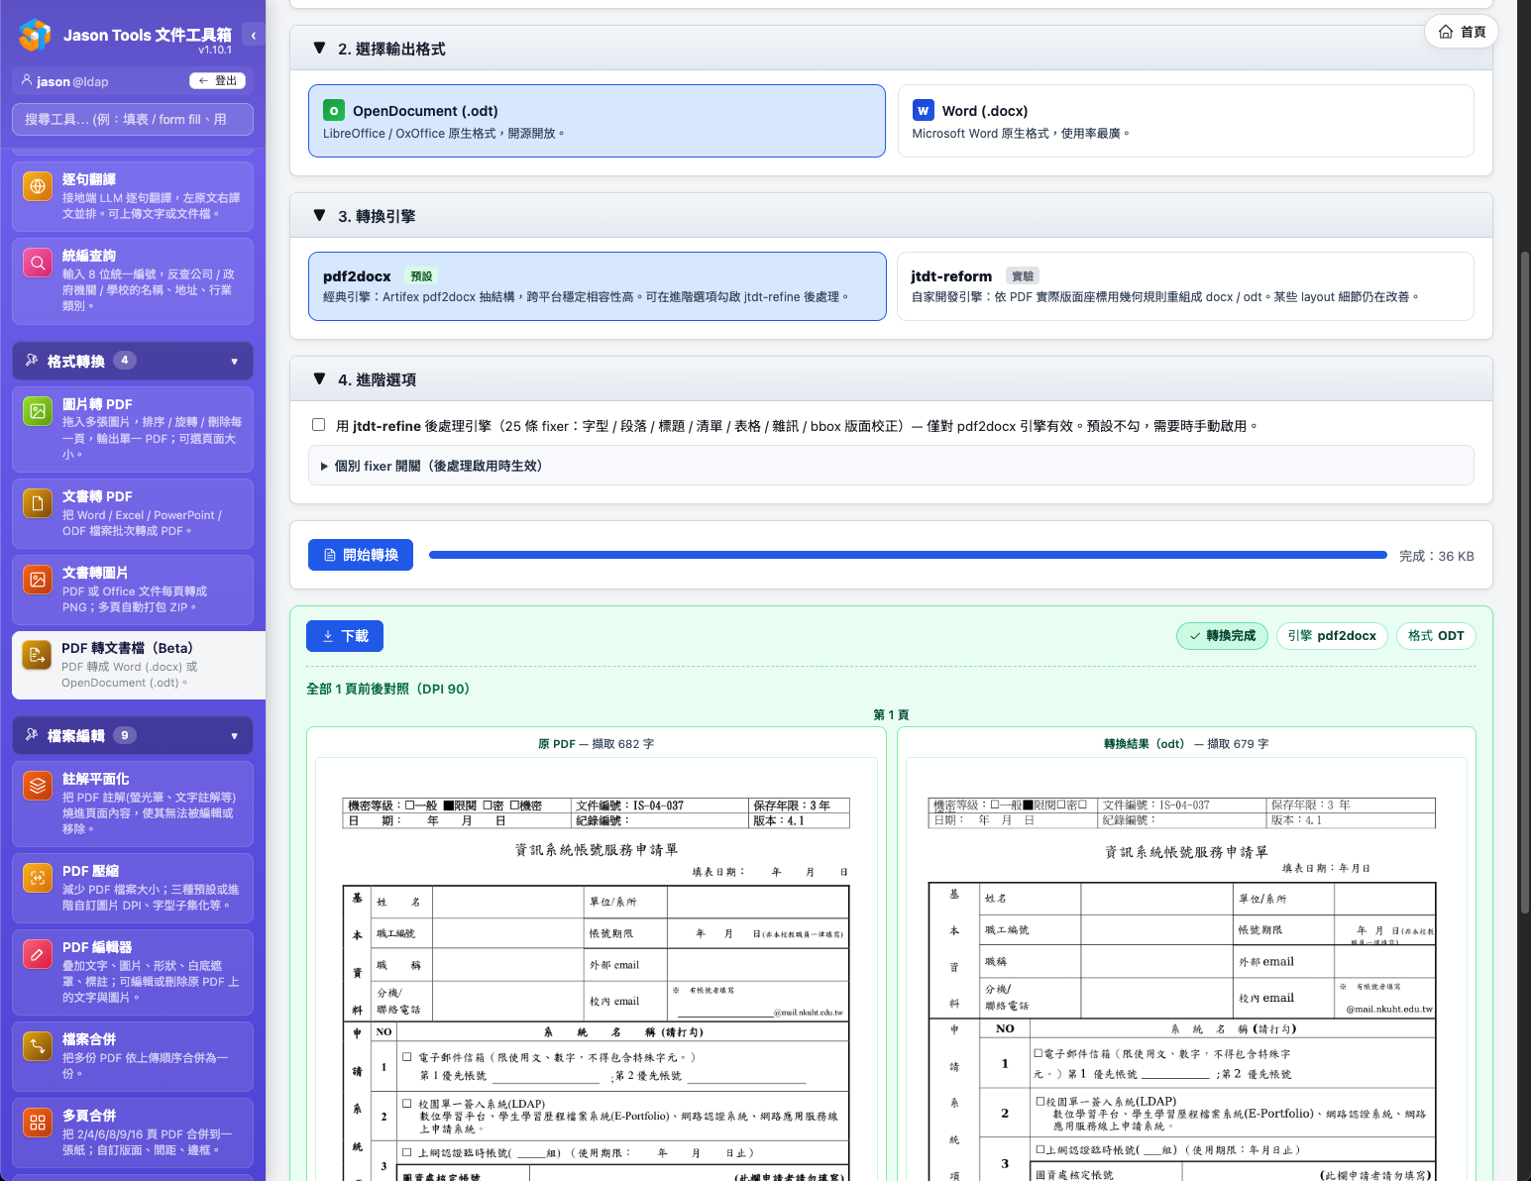Choose the pdf2docx conversion engine
The image size is (1531, 1181).
597,286
